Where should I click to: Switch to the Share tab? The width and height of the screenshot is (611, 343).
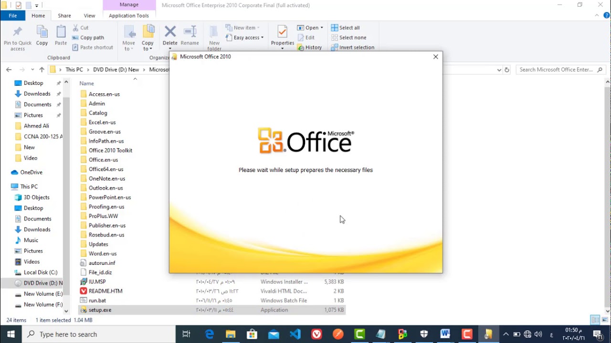pyautogui.click(x=64, y=16)
